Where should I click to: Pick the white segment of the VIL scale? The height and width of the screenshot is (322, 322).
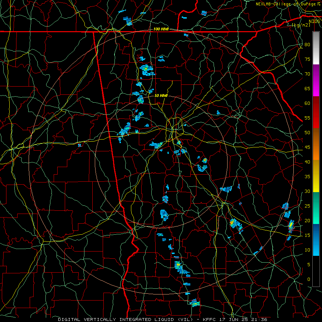coord(316,48)
